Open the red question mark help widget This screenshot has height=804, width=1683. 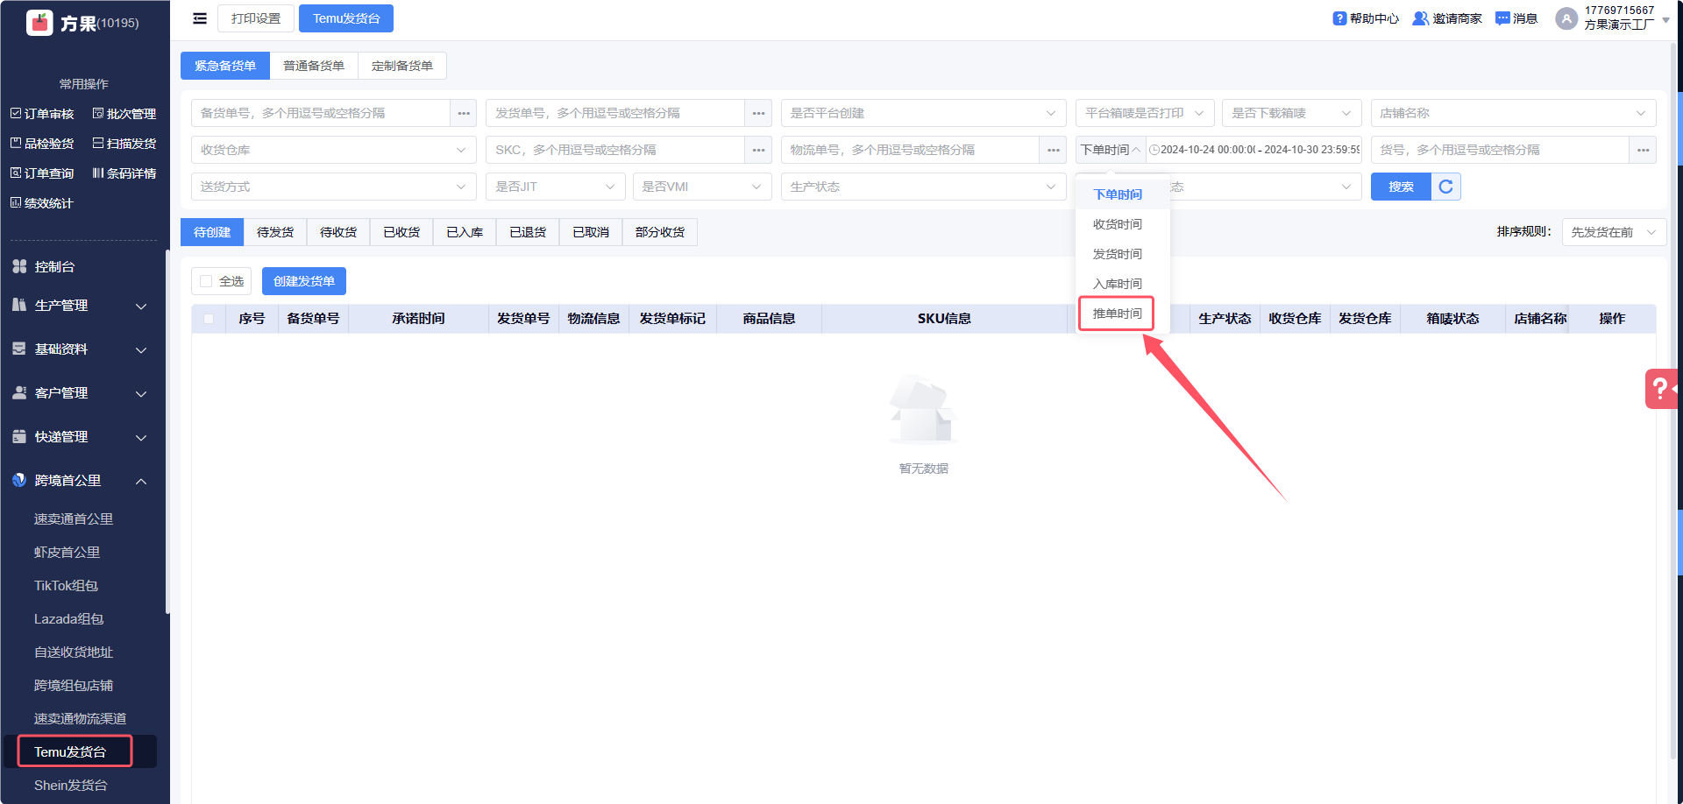coord(1662,388)
